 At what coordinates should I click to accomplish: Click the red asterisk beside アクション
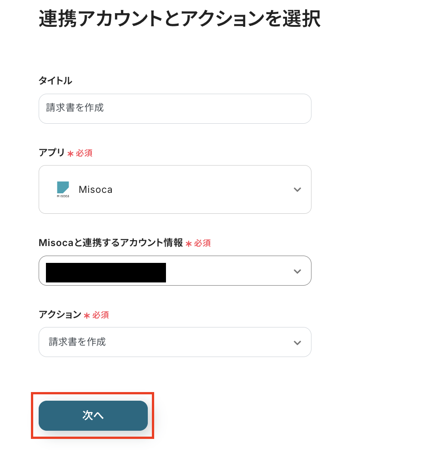(87, 315)
